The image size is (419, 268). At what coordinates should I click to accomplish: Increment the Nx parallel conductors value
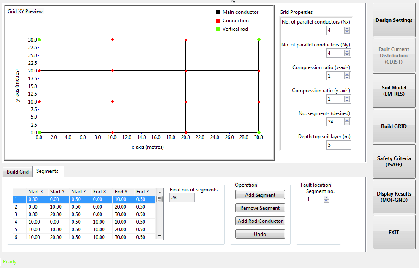(347, 29)
